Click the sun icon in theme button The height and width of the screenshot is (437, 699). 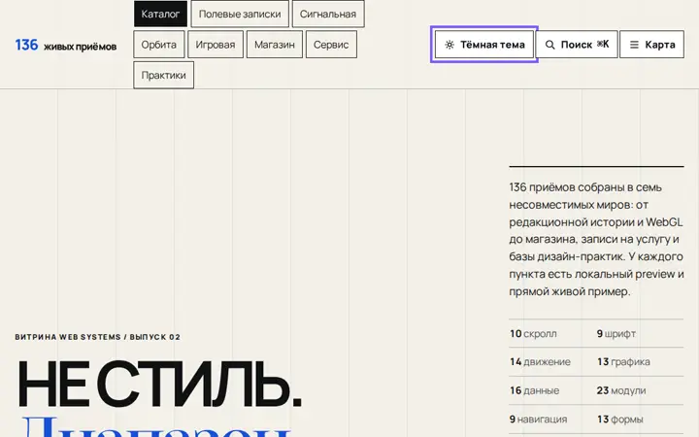pos(449,45)
